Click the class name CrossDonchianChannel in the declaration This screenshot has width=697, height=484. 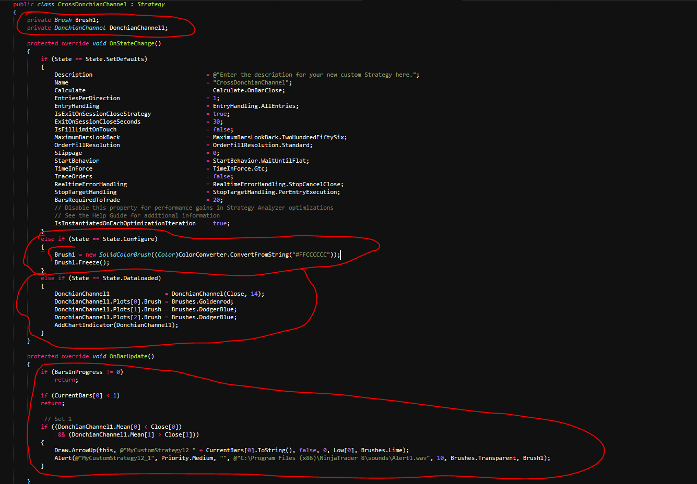[x=92, y=4]
